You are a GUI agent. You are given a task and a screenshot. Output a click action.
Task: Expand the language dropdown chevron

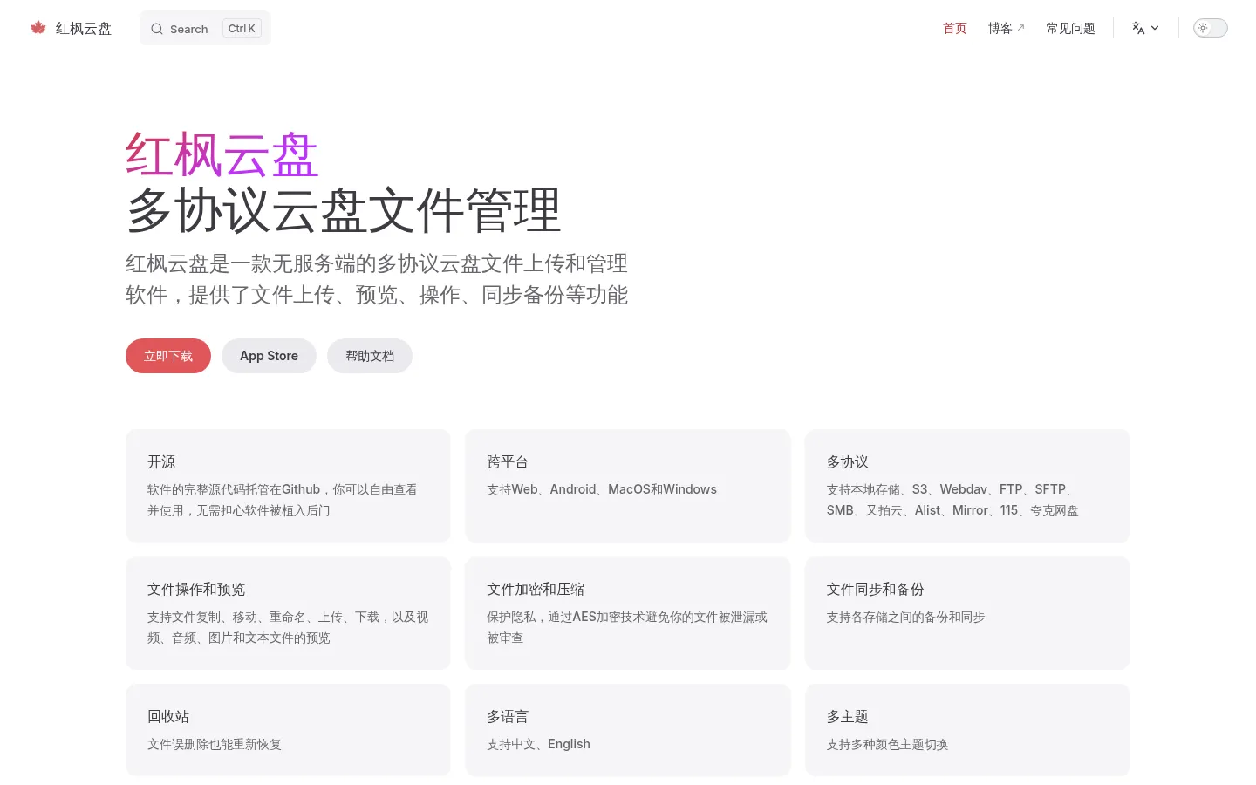(1155, 28)
